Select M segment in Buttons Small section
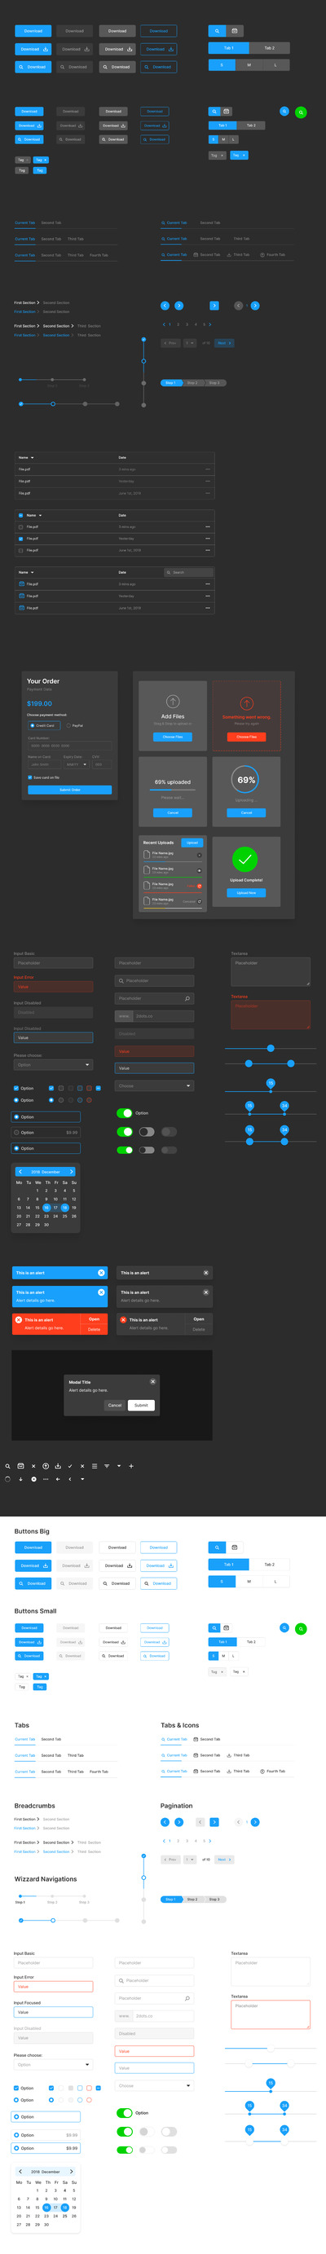The image size is (326, 2254). click(x=222, y=1656)
